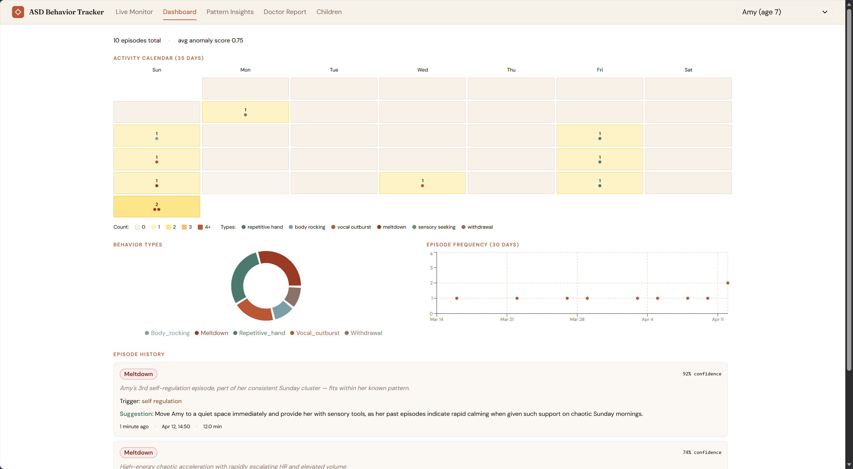The image size is (853, 469).
Task: Switch to the Live Monitor tab
Action: coord(134,12)
